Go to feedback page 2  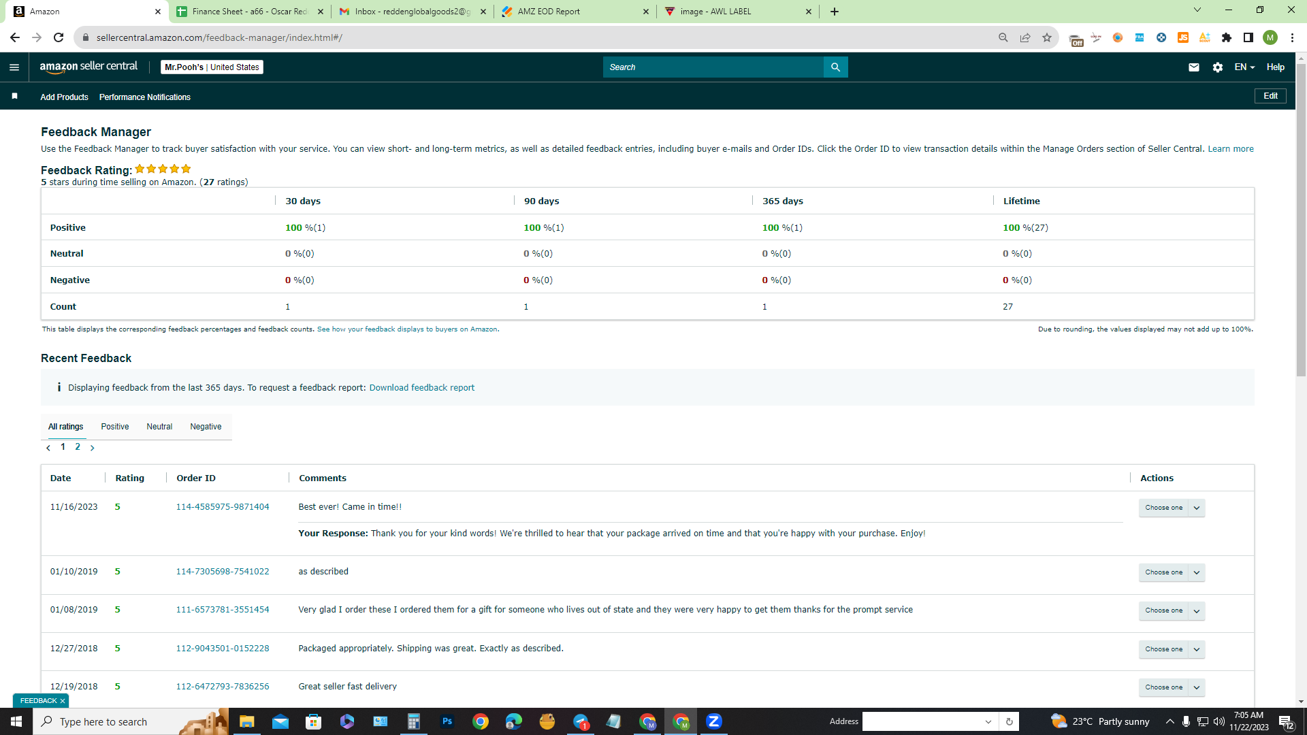click(78, 447)
